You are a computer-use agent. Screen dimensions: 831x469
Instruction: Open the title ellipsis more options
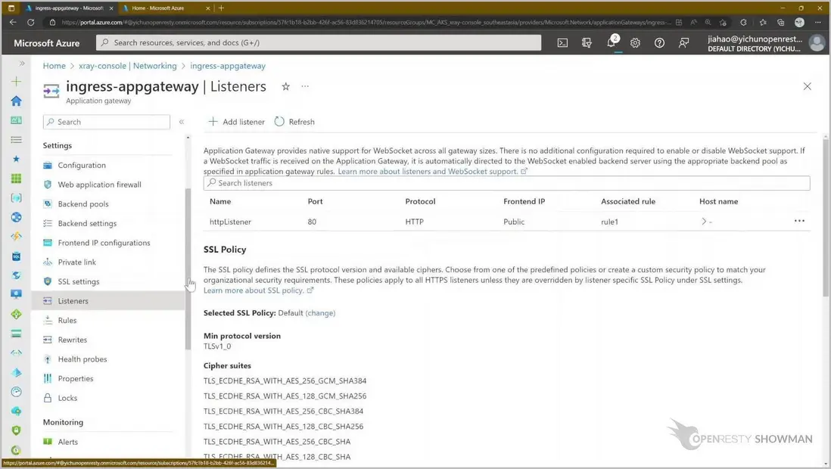tap(305, 87)
